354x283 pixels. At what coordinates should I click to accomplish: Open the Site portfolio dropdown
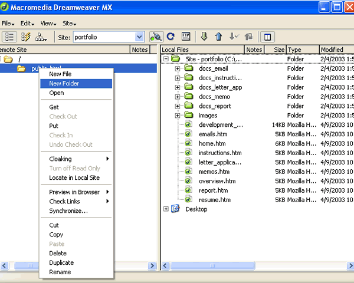[139, 37]
